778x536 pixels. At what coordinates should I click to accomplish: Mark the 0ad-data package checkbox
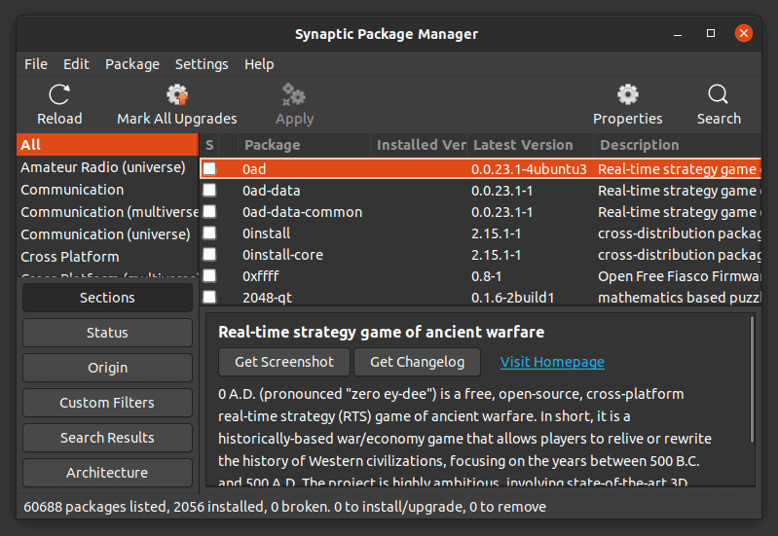click(209, 191)
